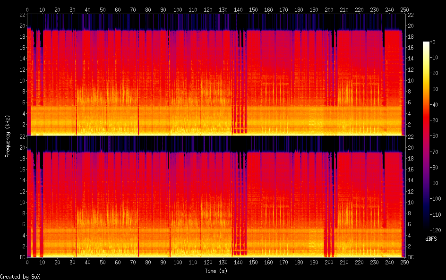The height and width of the screenshot is (280, 446).
Task: Select the '250' tick on the bottom time axis
Action: click(403, 262)
